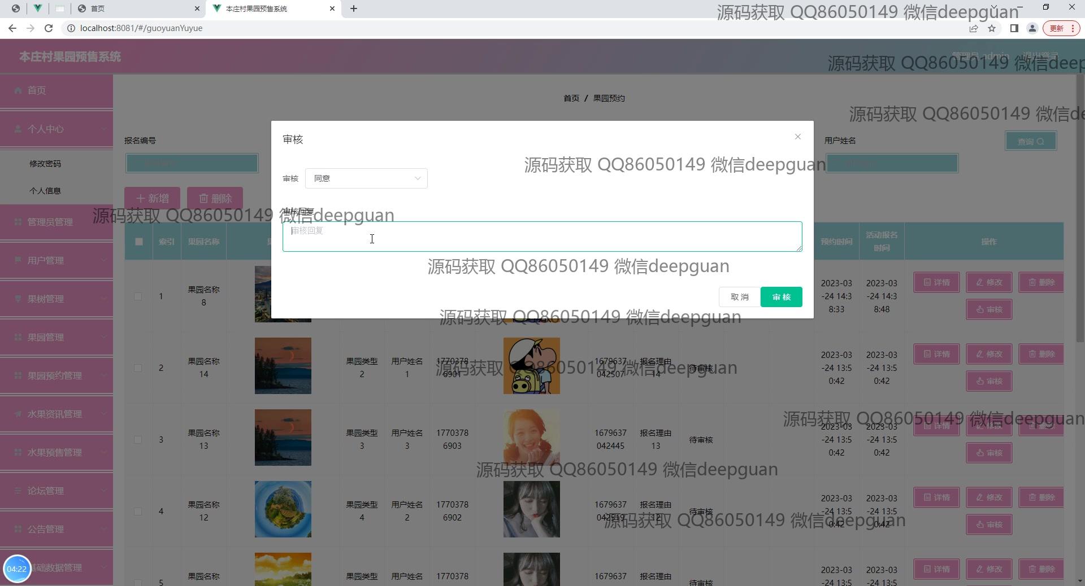Expand 果树管理 sidebar menu
The height and width of the screenshot is (586, 1085).
[57, 299]
